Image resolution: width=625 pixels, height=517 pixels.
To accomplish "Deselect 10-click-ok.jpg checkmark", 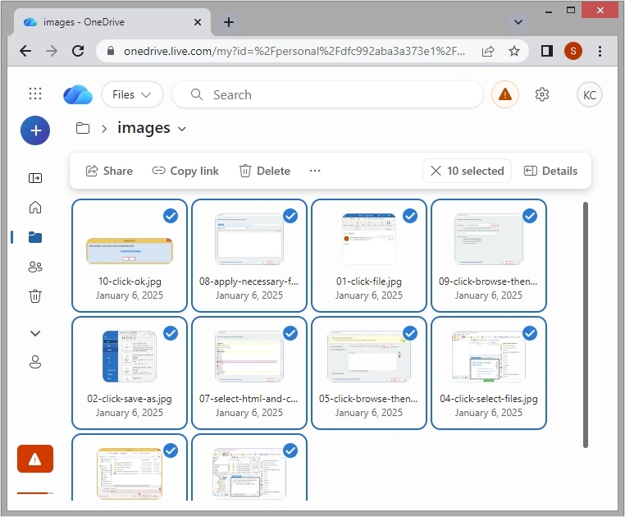I will coord(171,216).
